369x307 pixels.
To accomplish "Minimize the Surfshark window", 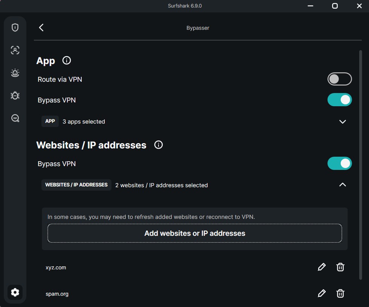I will (310, 6).
